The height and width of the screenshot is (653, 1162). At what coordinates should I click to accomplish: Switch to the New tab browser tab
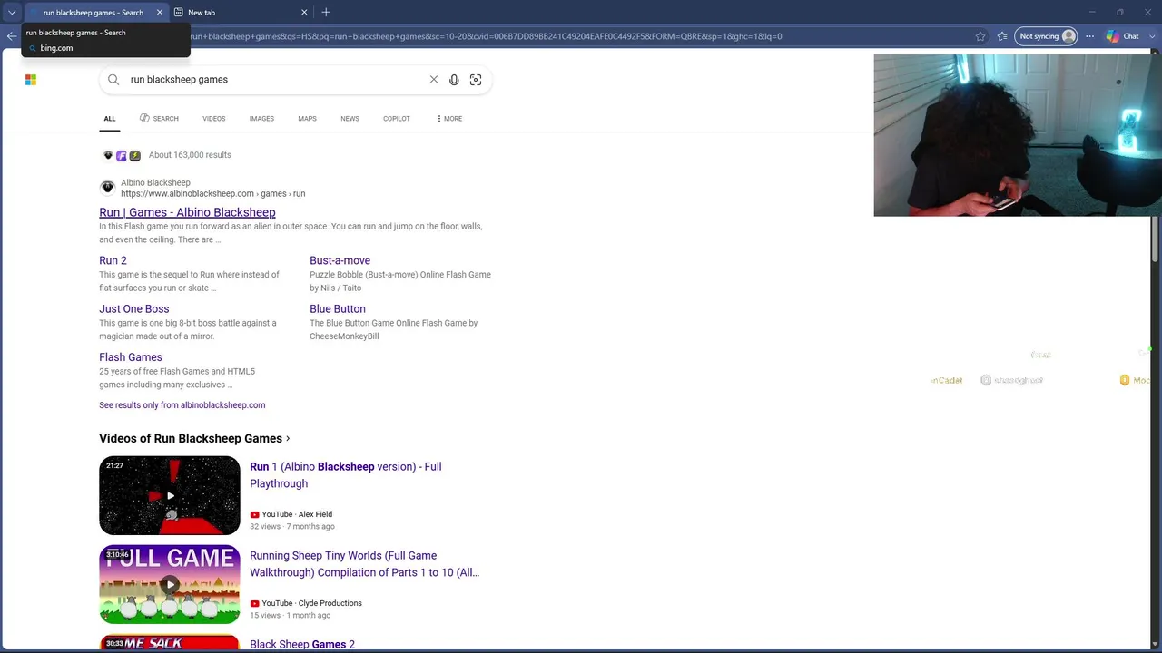click(241, 13)
